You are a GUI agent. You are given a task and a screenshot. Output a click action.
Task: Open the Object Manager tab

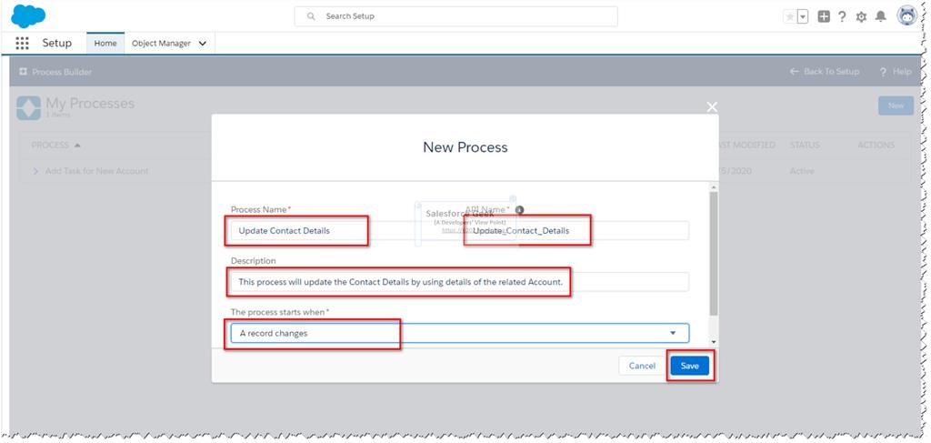(161, 44)
